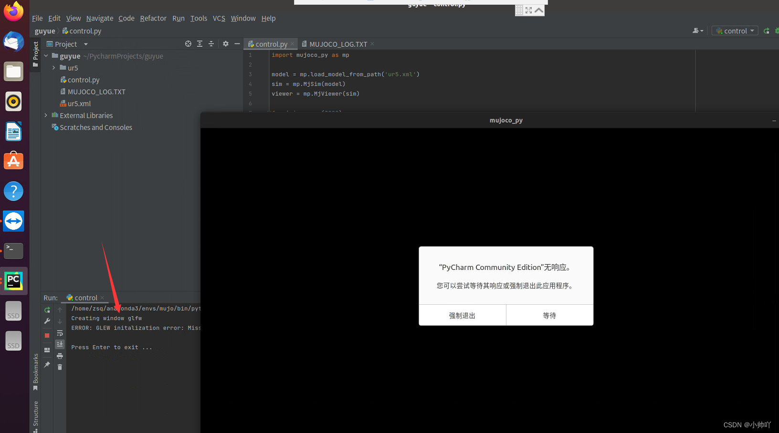Open run configuration with the wrench icon

(x=47, y=321)
